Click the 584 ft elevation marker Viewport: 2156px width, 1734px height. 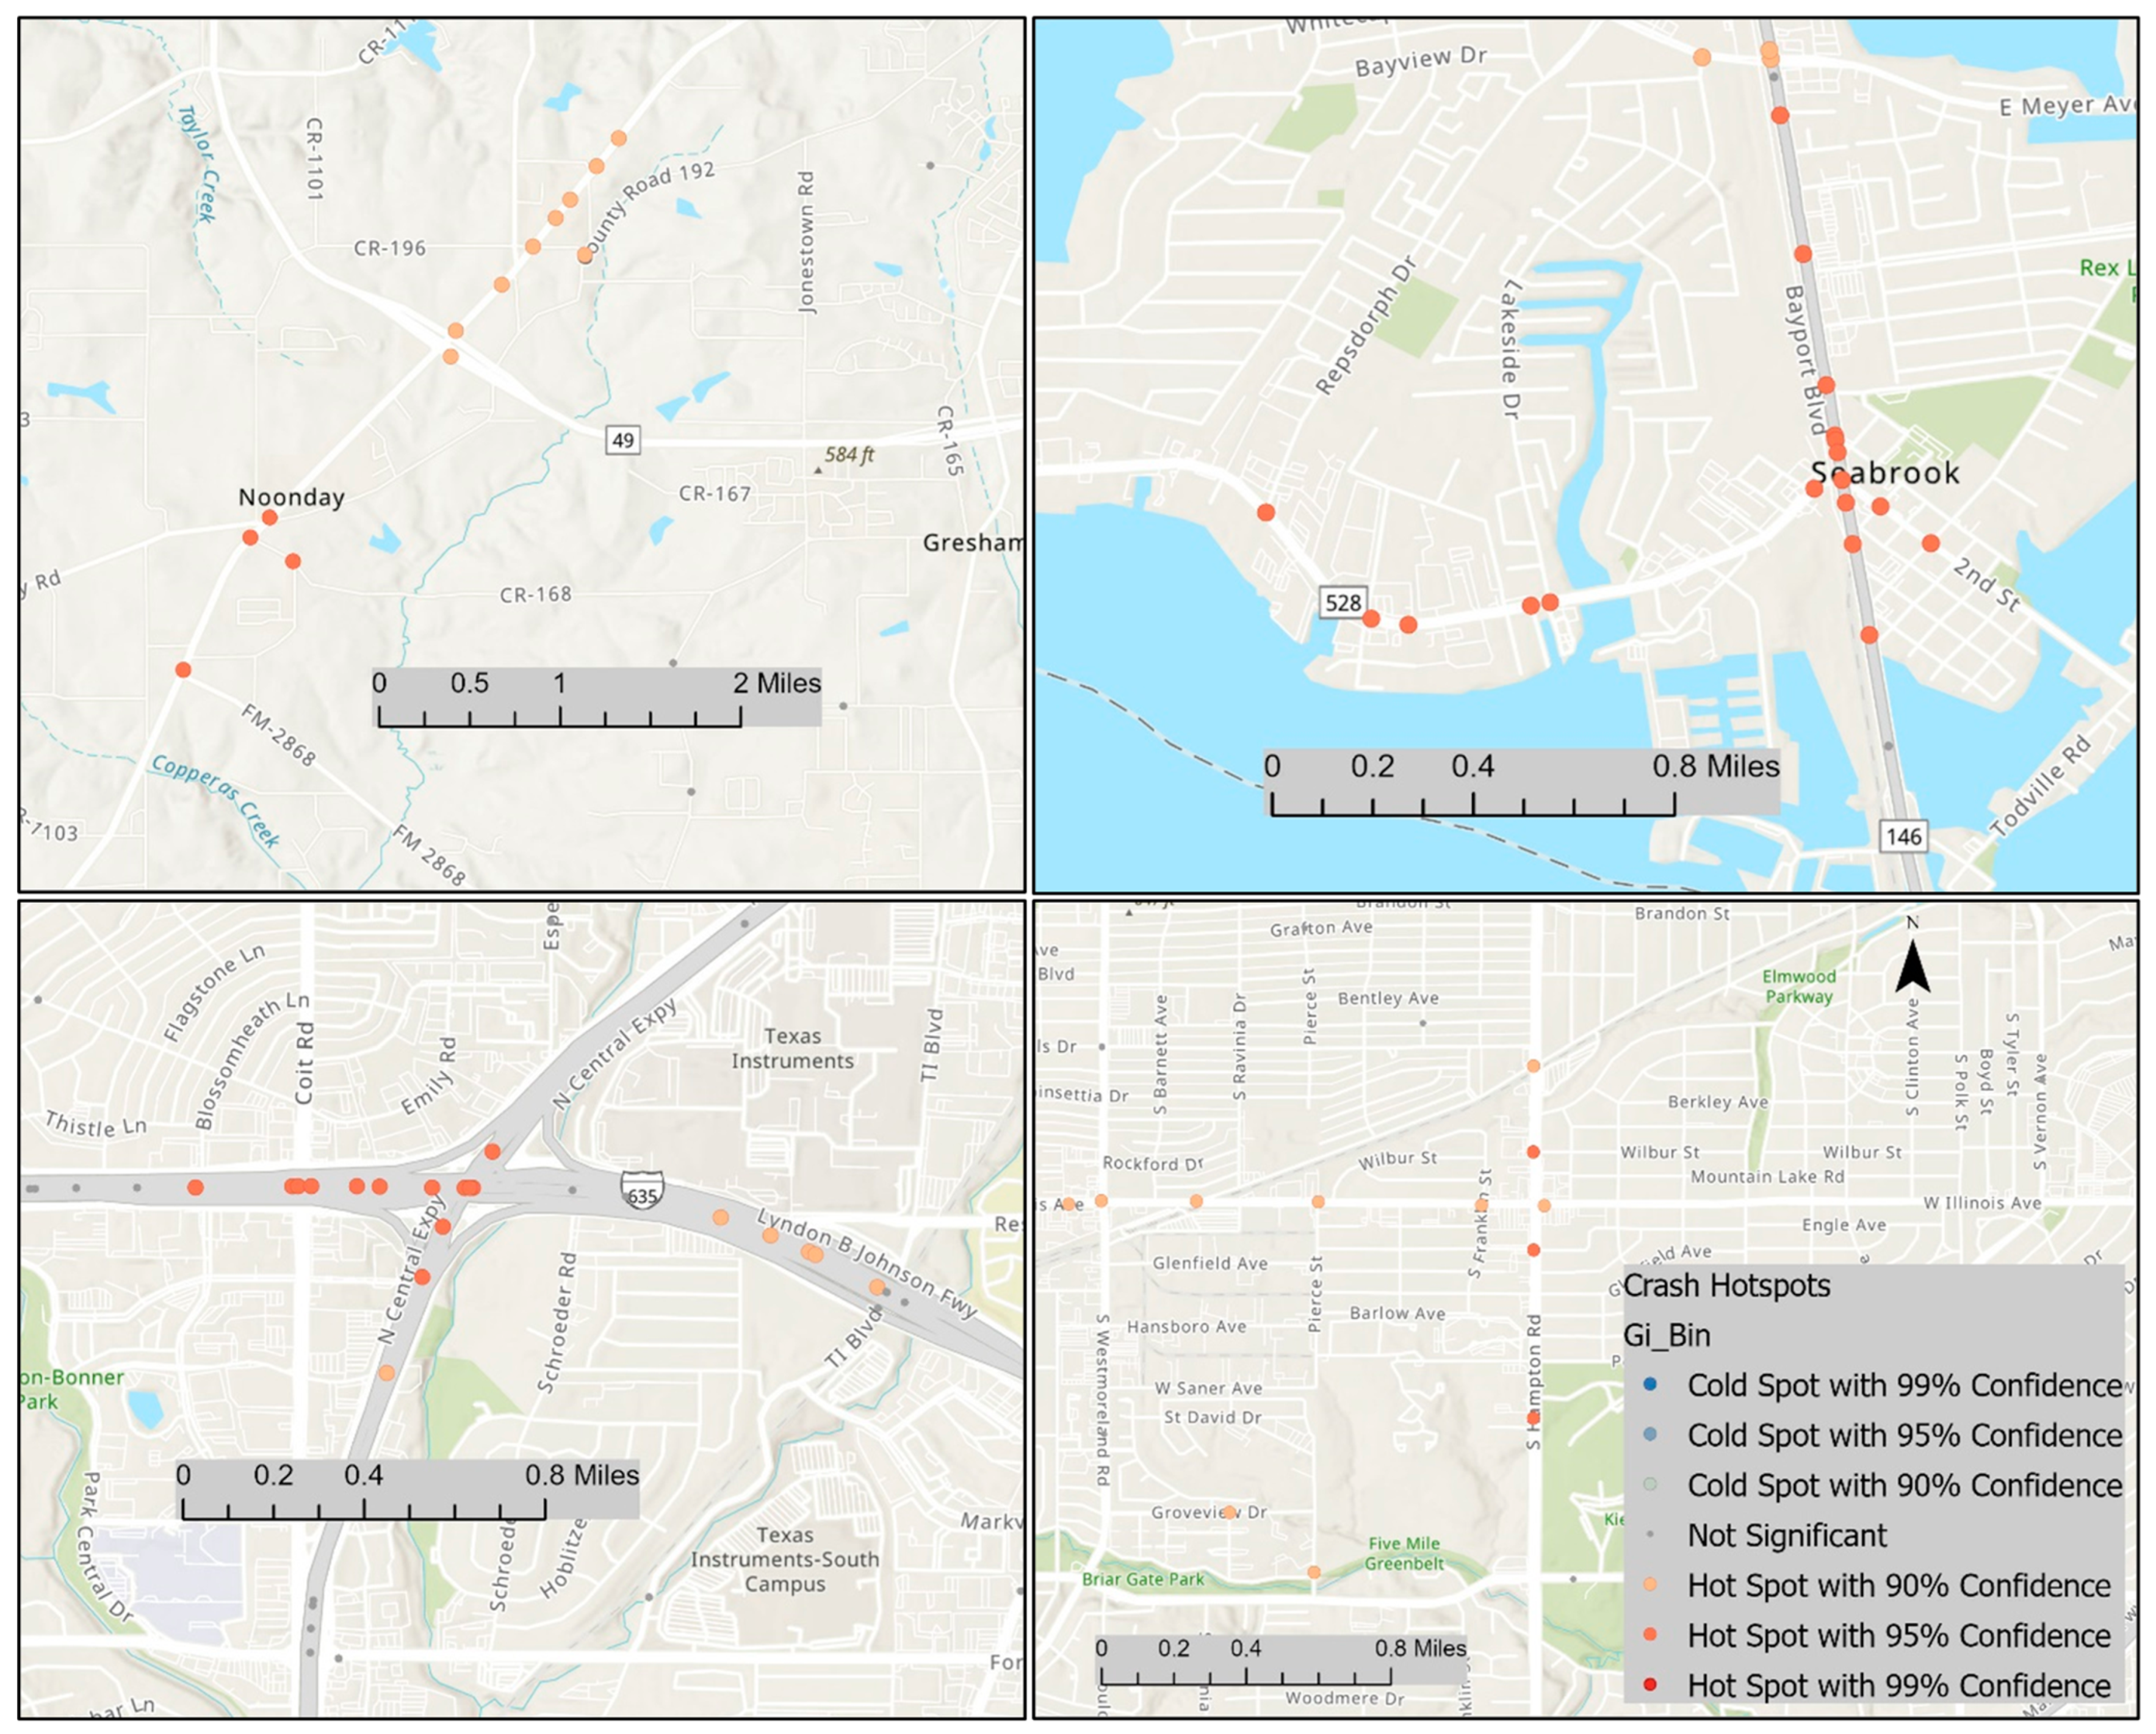tap(848, 455)
